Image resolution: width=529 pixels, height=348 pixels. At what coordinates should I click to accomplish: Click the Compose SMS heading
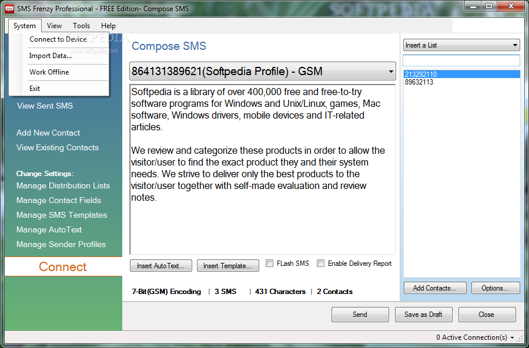click(169, 46)
